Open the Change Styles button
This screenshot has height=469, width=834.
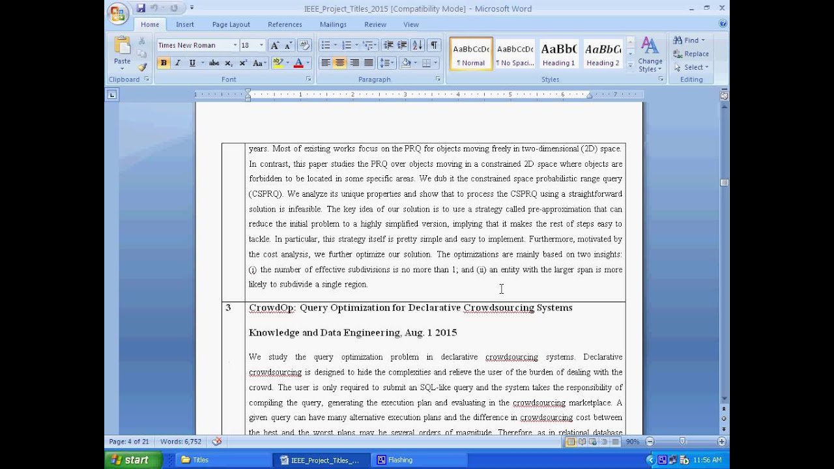click(x=650, y=55)
